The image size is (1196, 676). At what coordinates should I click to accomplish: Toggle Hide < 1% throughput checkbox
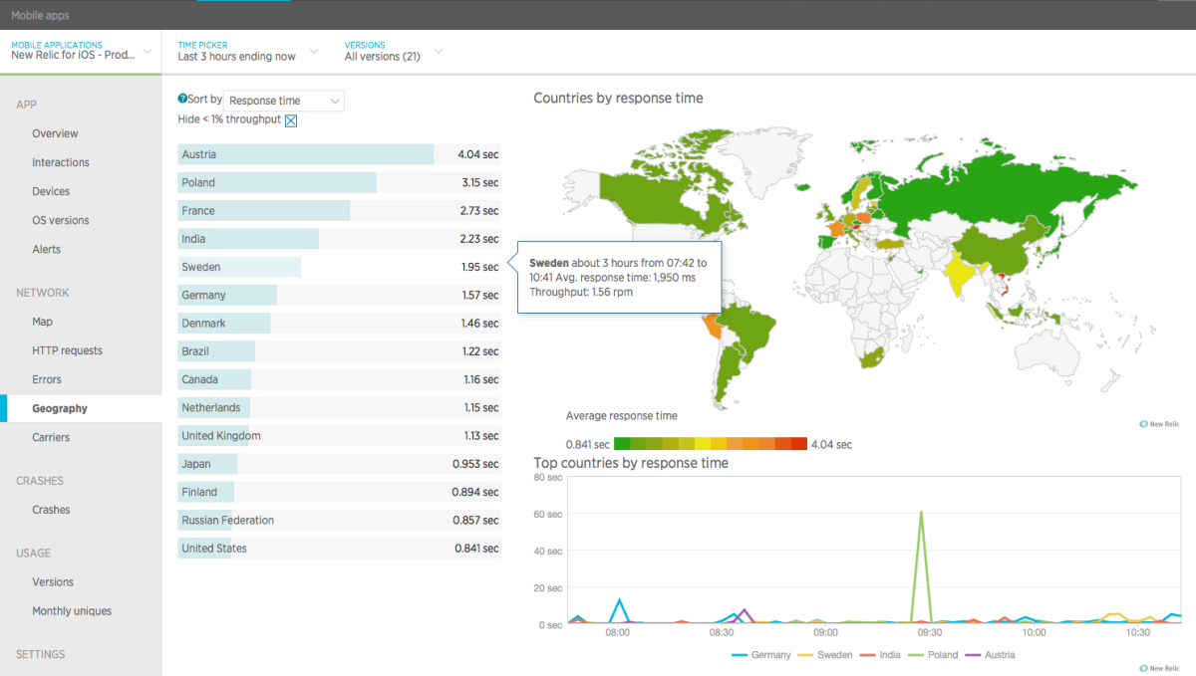click(x=291, y=120)
